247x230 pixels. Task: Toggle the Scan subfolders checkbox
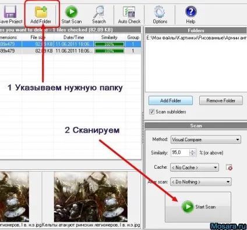[151, 112]
